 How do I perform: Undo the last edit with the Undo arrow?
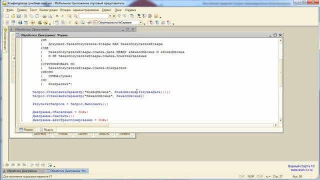click(57, 16)
